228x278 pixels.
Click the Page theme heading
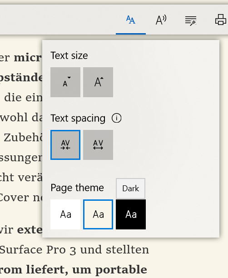click(x=77, y=188)
